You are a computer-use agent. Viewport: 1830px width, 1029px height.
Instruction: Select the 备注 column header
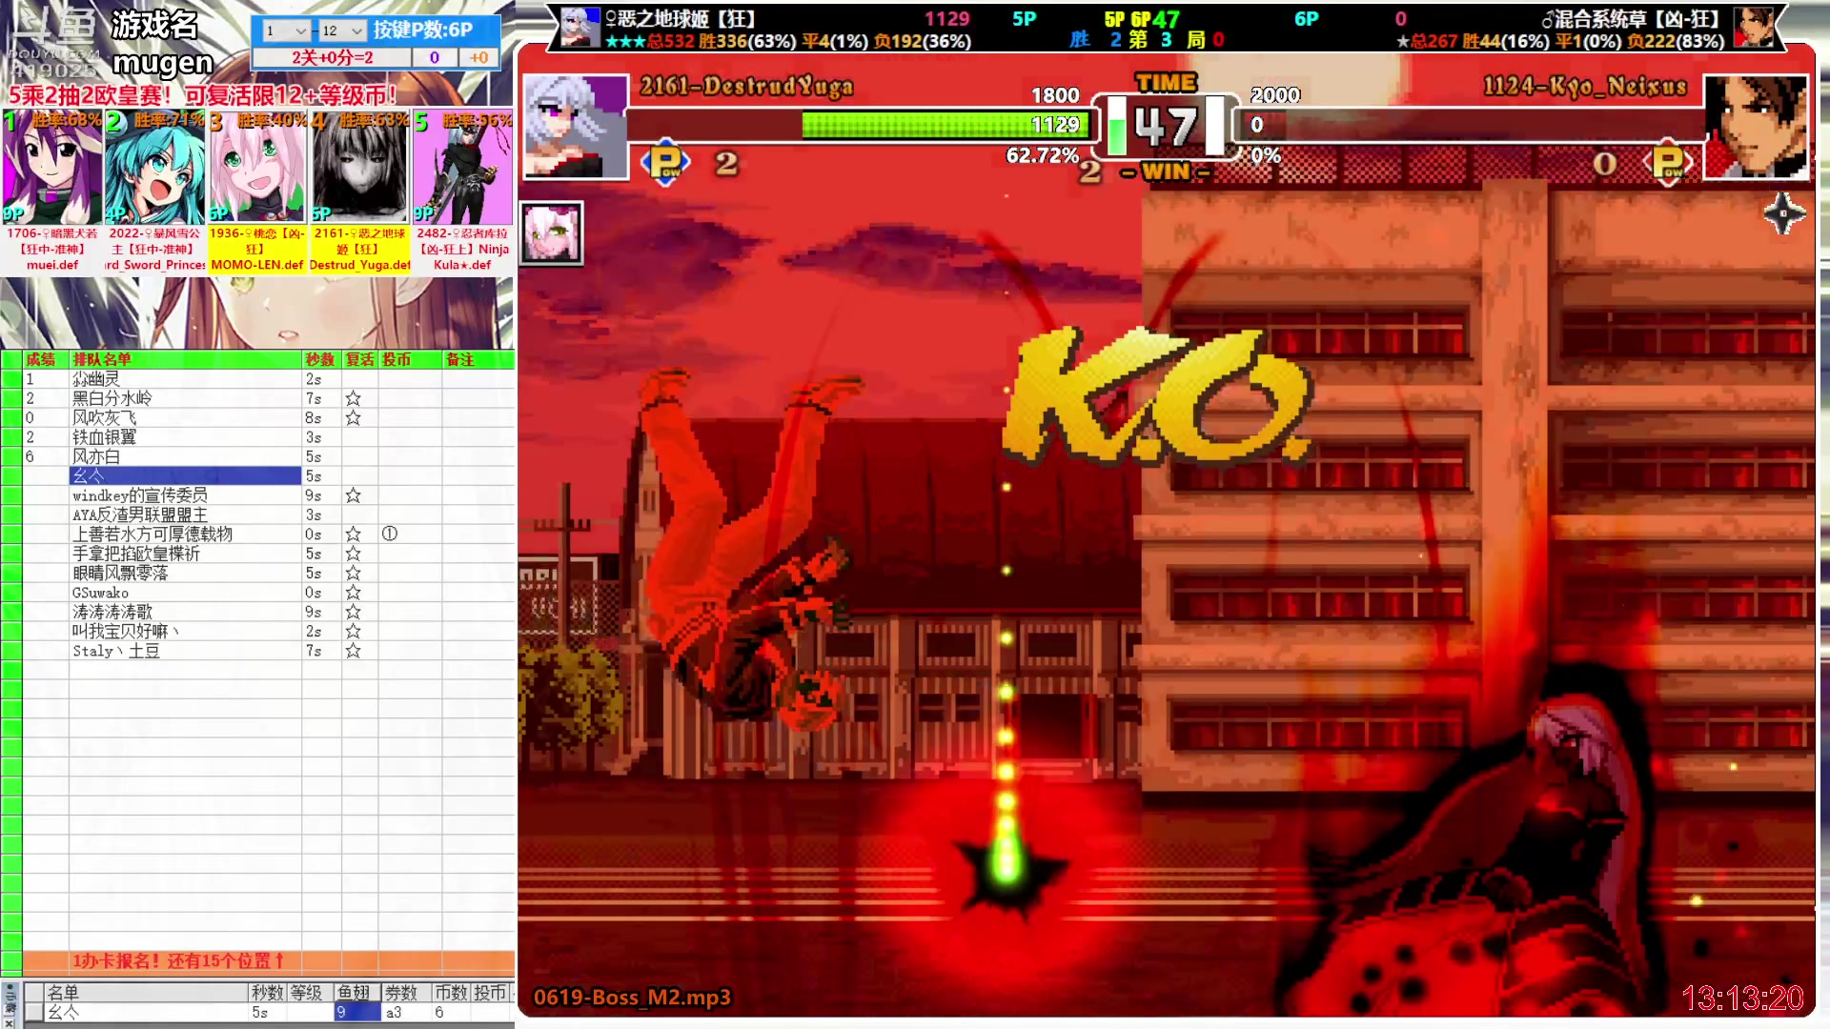click(x=478, y=359)
